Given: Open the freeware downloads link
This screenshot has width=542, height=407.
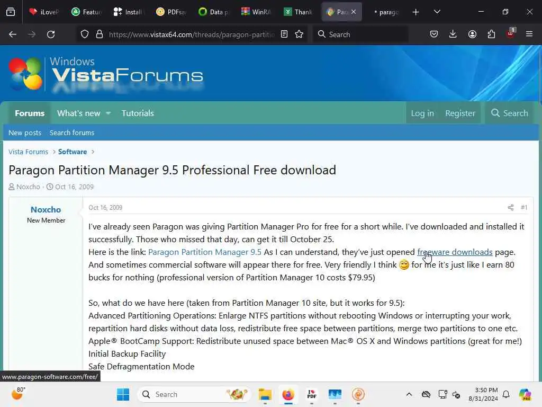Looking at the screenshot, I should (x=455, y=252).
